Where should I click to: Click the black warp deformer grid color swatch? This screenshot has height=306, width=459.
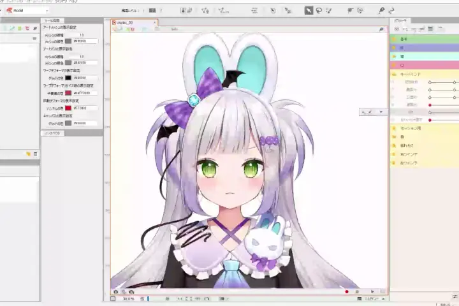(x=68, y=78)
